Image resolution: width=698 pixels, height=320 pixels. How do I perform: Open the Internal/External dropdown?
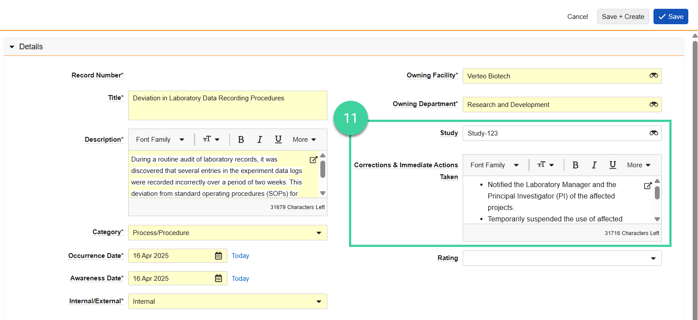pos(228,302)
